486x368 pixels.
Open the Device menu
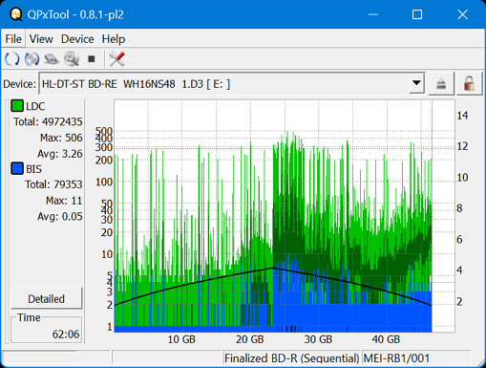coord(77,39)
